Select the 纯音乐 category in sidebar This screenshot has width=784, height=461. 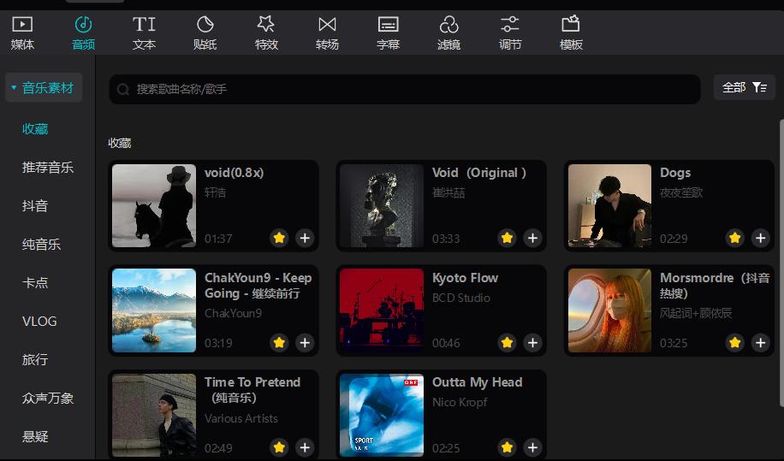click(x=41, y=245)
